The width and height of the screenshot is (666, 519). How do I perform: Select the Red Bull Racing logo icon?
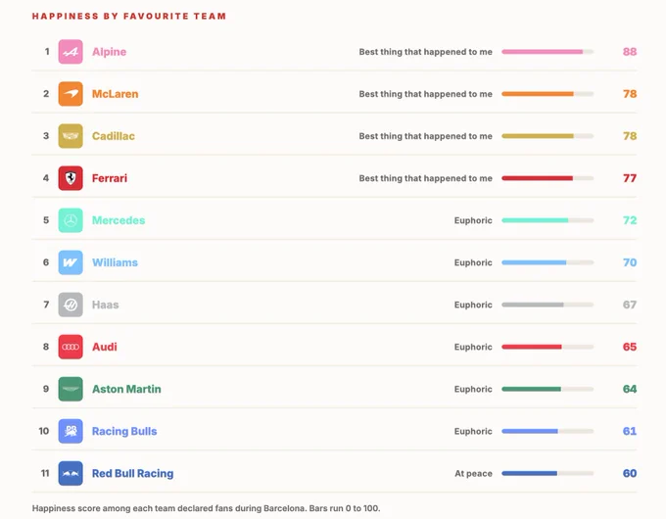click(x=71, y=473)
